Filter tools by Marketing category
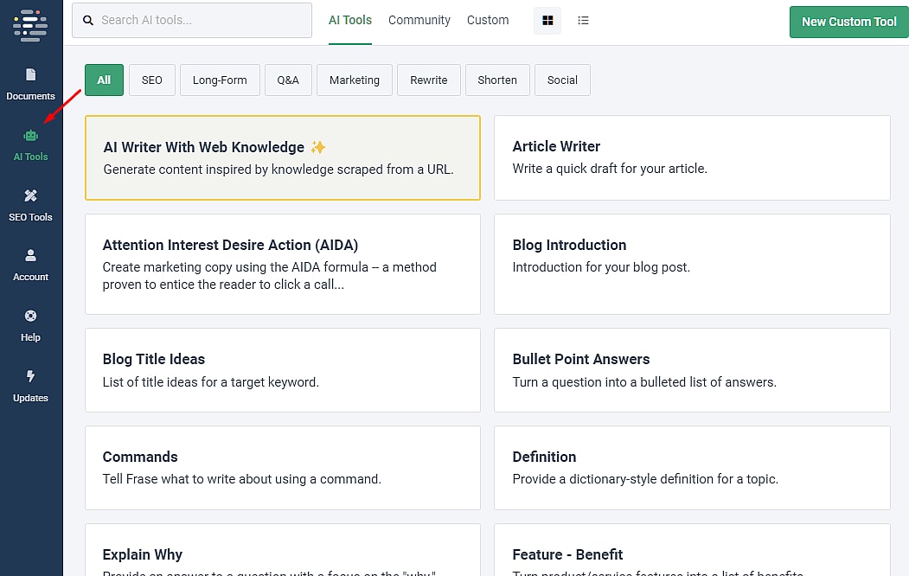 355,80
